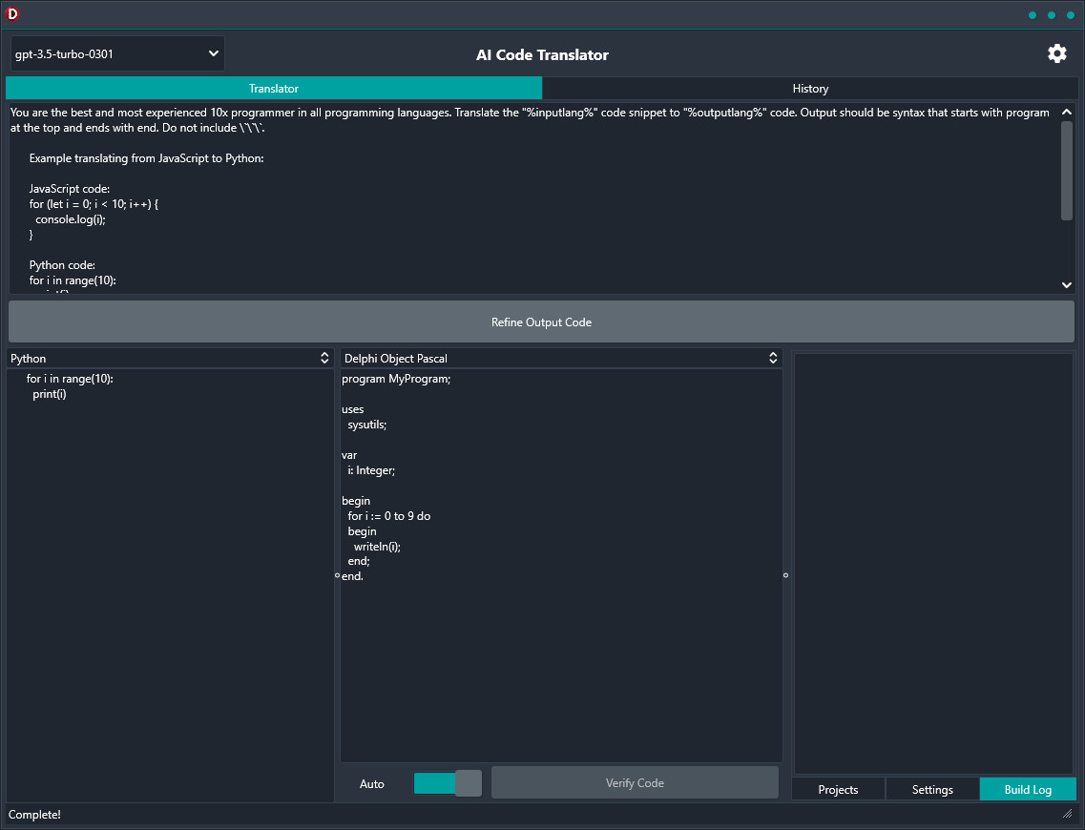Click the 'sysutils;' line
Screen dimensions: 1085x830
click(x=366, y=425)
